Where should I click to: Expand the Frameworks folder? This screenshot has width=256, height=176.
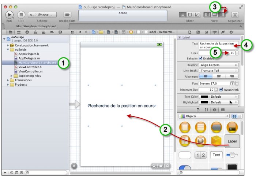(x=8, y=80)
